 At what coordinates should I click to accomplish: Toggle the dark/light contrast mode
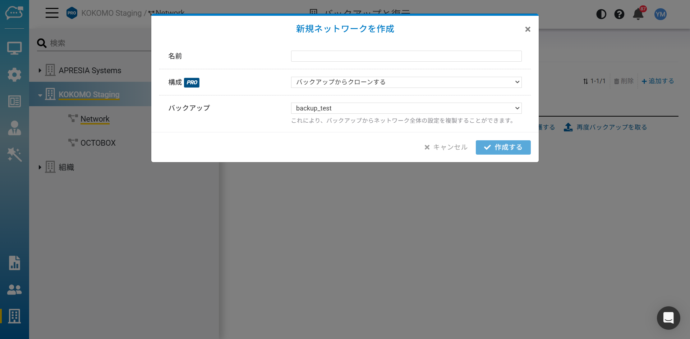[601, 14]
